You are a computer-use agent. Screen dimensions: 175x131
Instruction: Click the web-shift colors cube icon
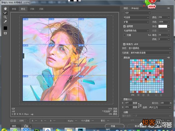coord(143,95)
